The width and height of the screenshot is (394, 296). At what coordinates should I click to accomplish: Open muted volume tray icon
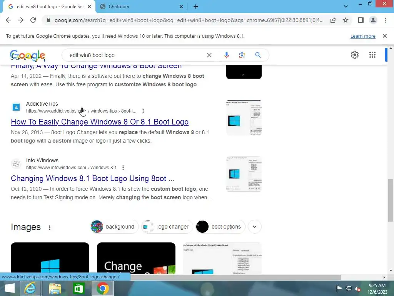click(358, 288)
